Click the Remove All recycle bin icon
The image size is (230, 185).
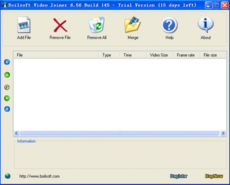[97, 25]
